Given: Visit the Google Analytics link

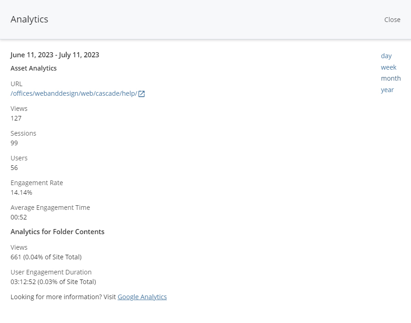Looking at the screenshot, I should pos(142,297).
